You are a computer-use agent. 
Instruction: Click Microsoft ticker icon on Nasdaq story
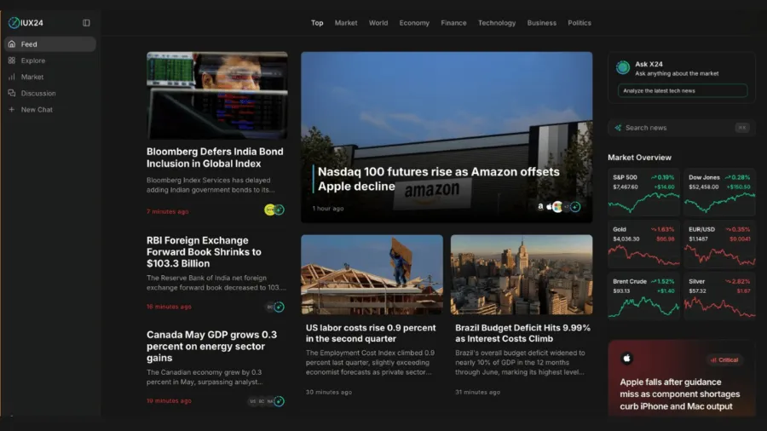(x=557, y=207)
